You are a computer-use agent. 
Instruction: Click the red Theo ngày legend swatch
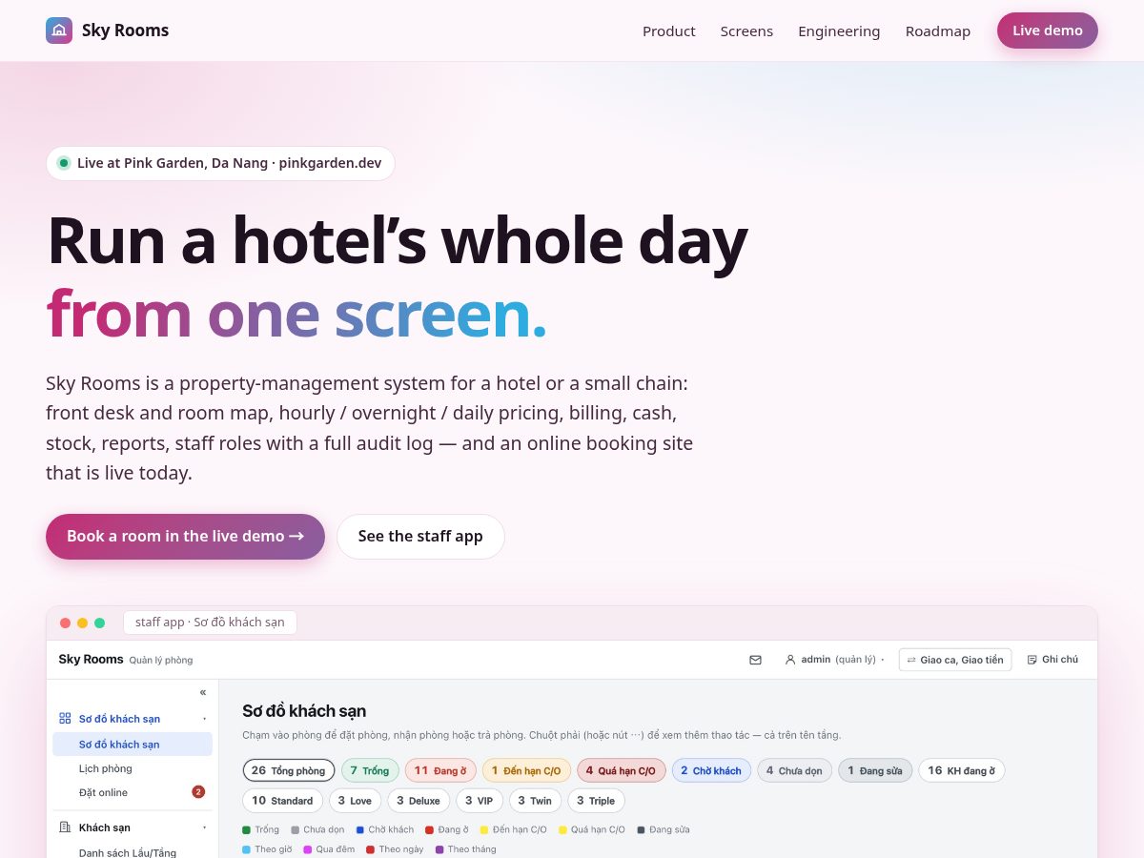pos(371,849)
